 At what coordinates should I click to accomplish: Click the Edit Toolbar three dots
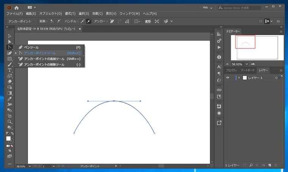point(9,164)
